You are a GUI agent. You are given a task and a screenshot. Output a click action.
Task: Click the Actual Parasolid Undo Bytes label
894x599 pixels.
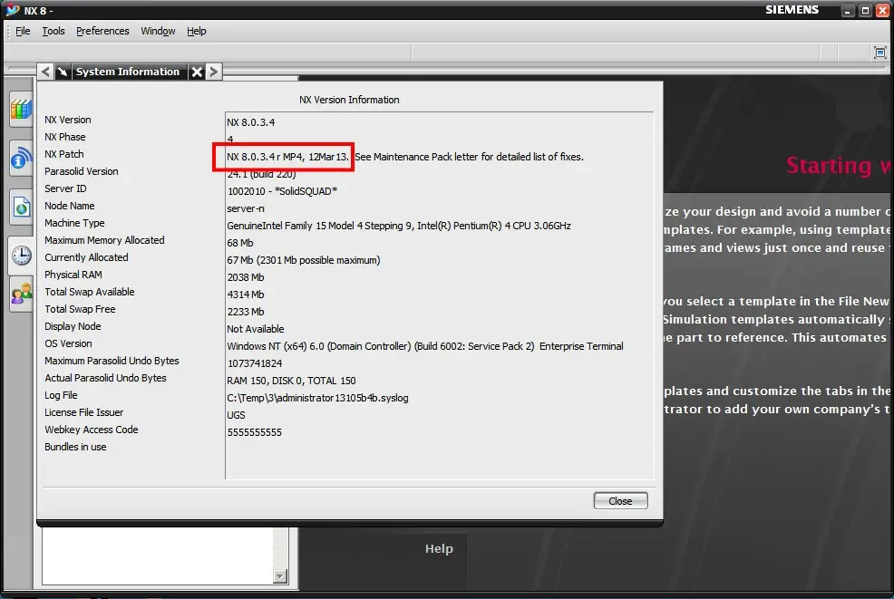click(x=105, y=378)
